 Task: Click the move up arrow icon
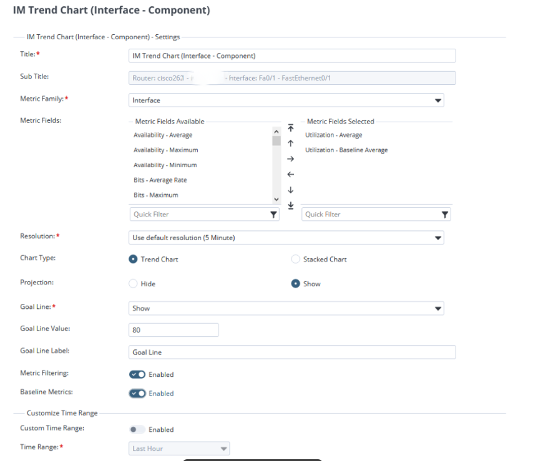coord(290,143)
